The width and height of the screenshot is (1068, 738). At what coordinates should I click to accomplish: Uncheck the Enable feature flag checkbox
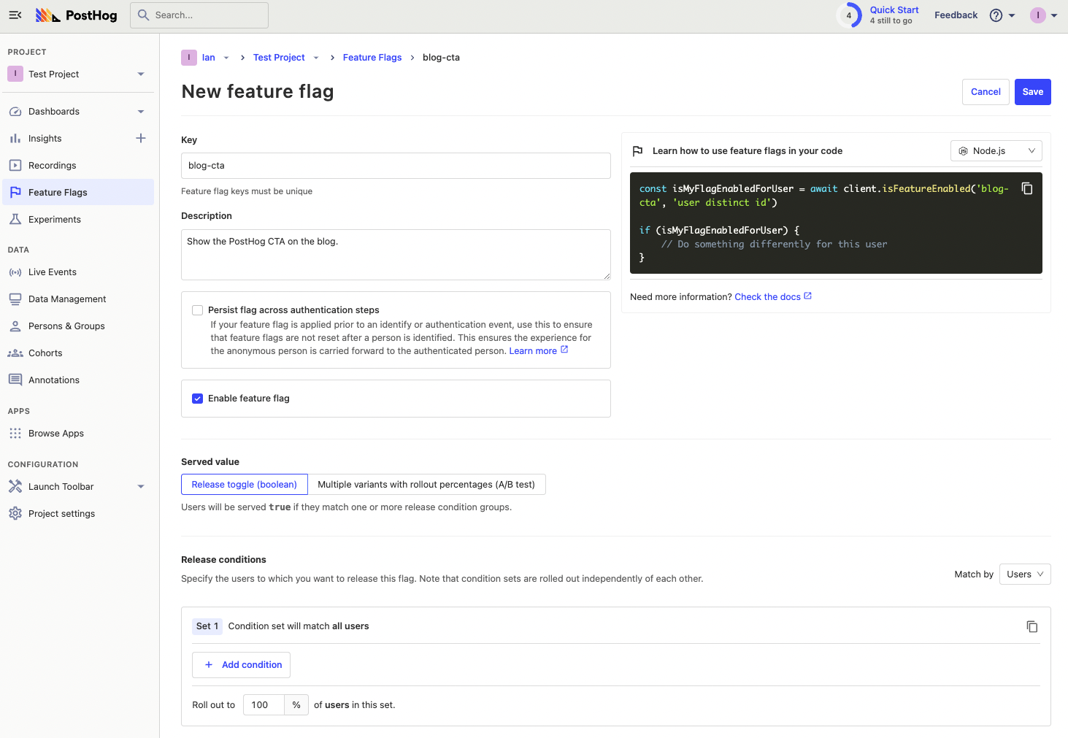tap(197, 399)
